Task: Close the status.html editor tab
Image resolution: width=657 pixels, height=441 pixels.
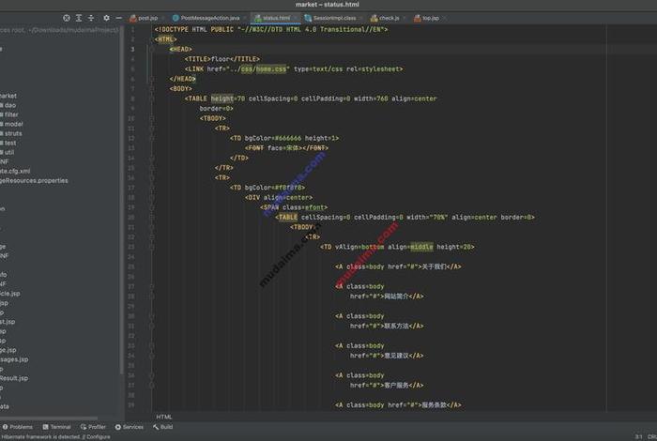Action: (x=296, y=18)
